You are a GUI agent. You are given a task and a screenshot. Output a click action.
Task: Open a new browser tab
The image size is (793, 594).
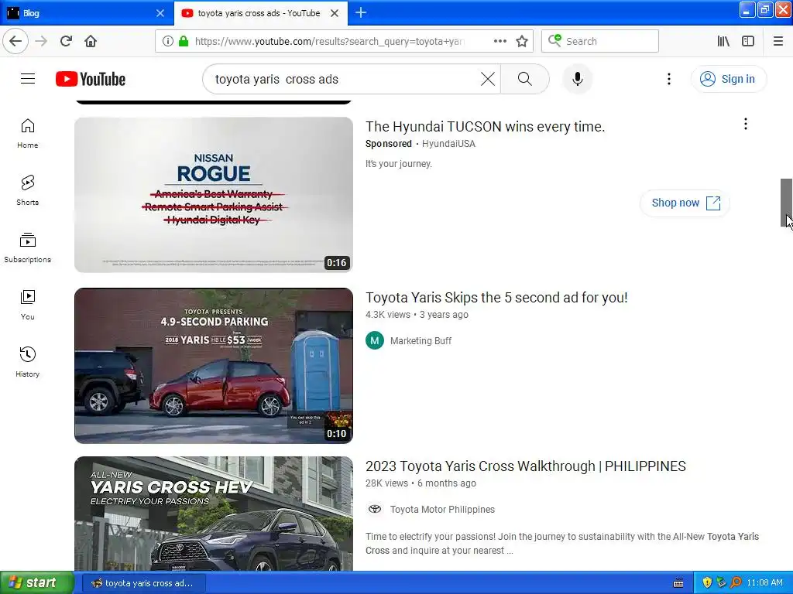[361, 12]
